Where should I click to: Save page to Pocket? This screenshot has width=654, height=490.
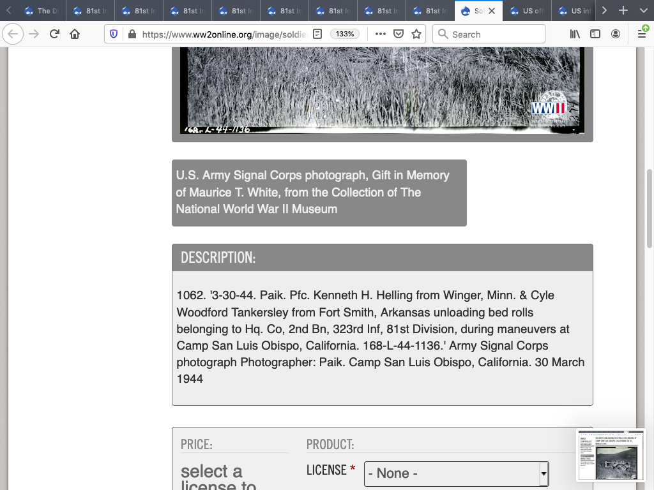(x=399, y=34)
